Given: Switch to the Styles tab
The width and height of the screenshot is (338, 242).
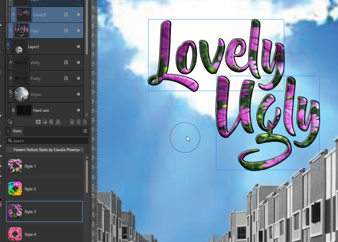Looking at the screenshot, I should (x=17, y=131).
